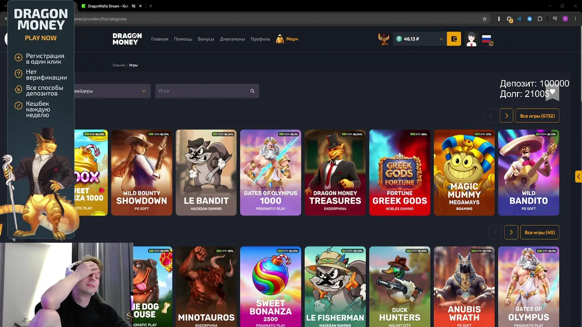Open Sweet Bonanza 2500 game card
The image size is (582, 327).
[271, 287]
